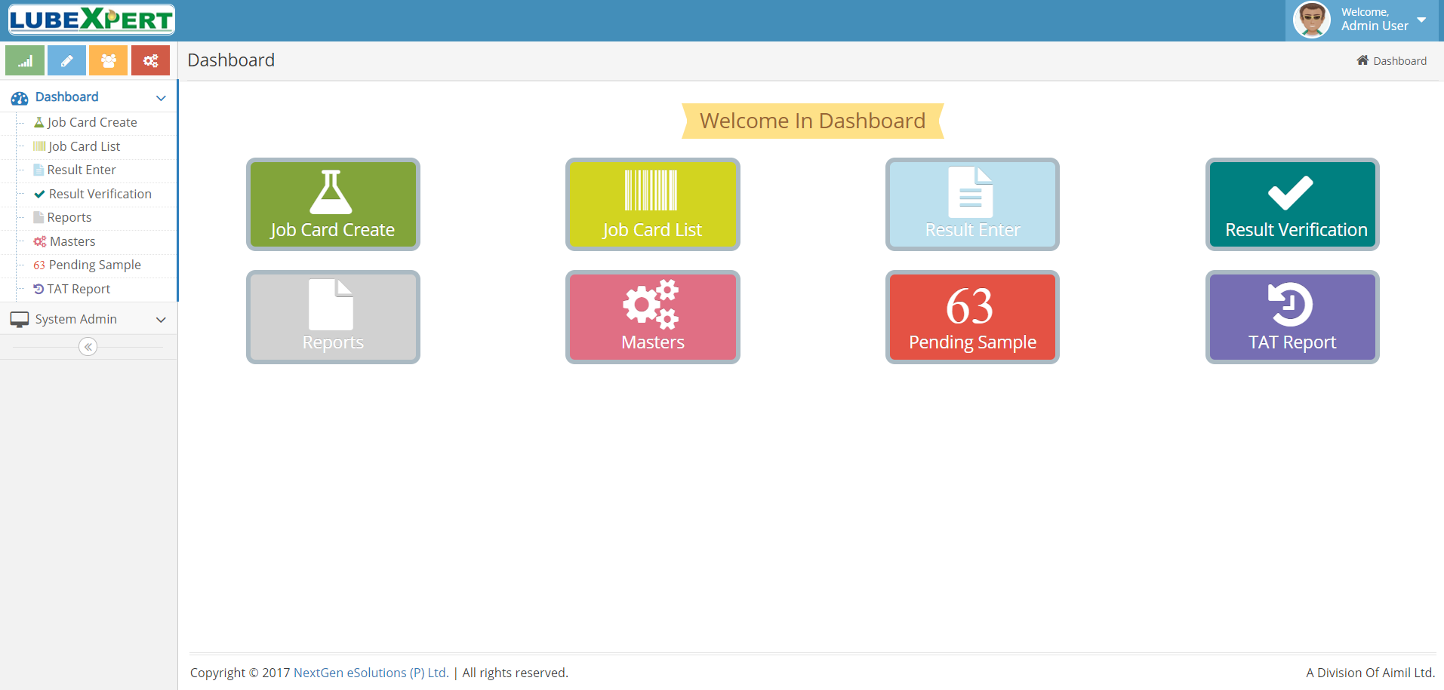Open the Admin User dropdown arrow
Screen dimensions: 1444x690
click(1421, 20)
